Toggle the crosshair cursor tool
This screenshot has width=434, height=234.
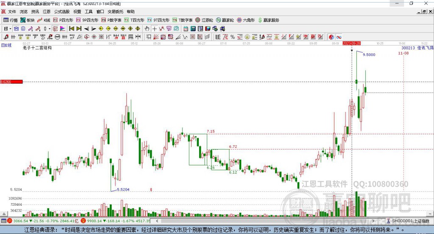(154, 29)
